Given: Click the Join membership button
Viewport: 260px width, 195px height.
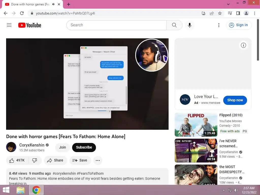Looking at the screenshot, I should coord(62,147).
